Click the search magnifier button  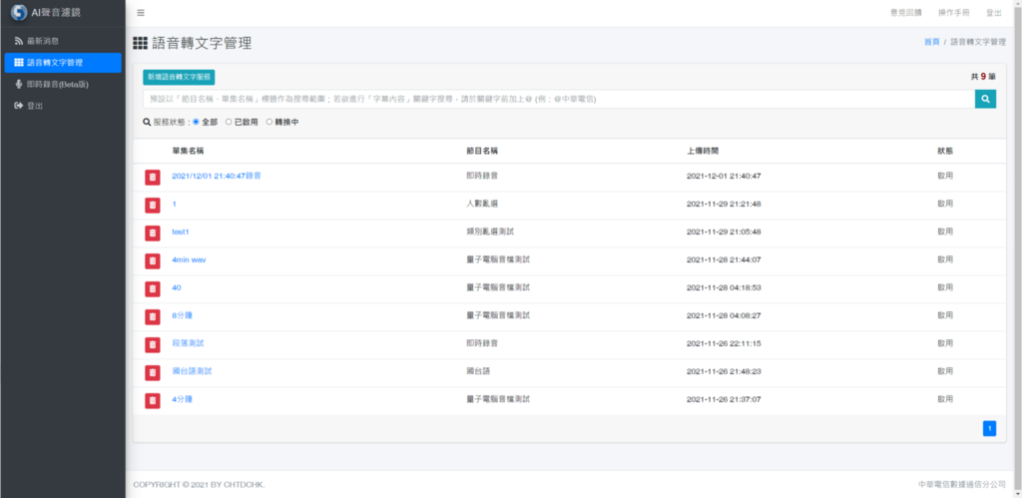click(x=985, y=99)
